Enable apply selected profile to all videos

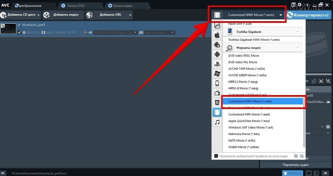coord(216,156)
